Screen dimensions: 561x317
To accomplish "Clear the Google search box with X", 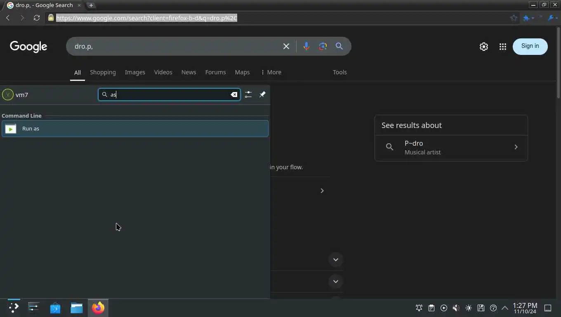I will pos(286,46).
